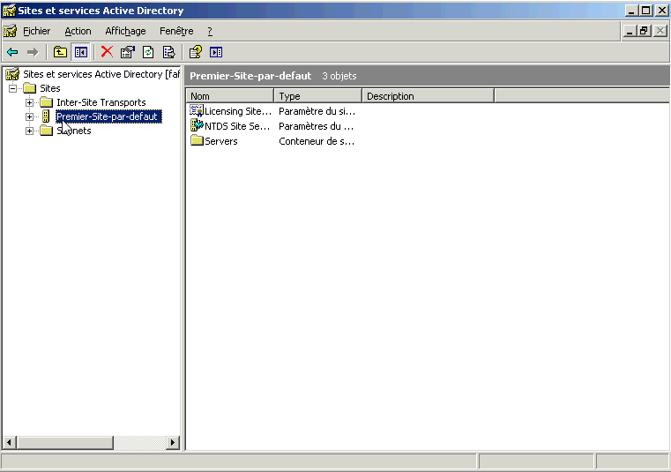Click the Inter-Site Transports folder icon

(x=46, y=102)
